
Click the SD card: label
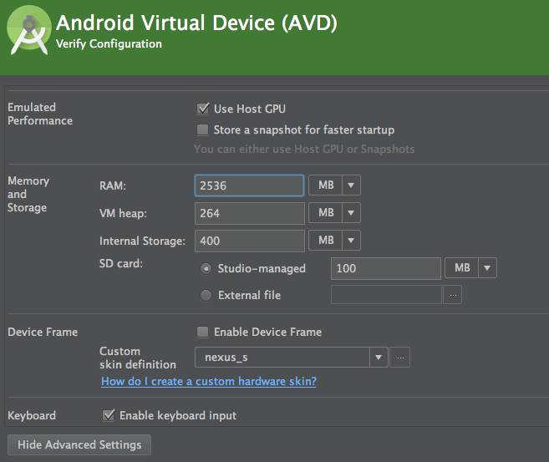121,263
